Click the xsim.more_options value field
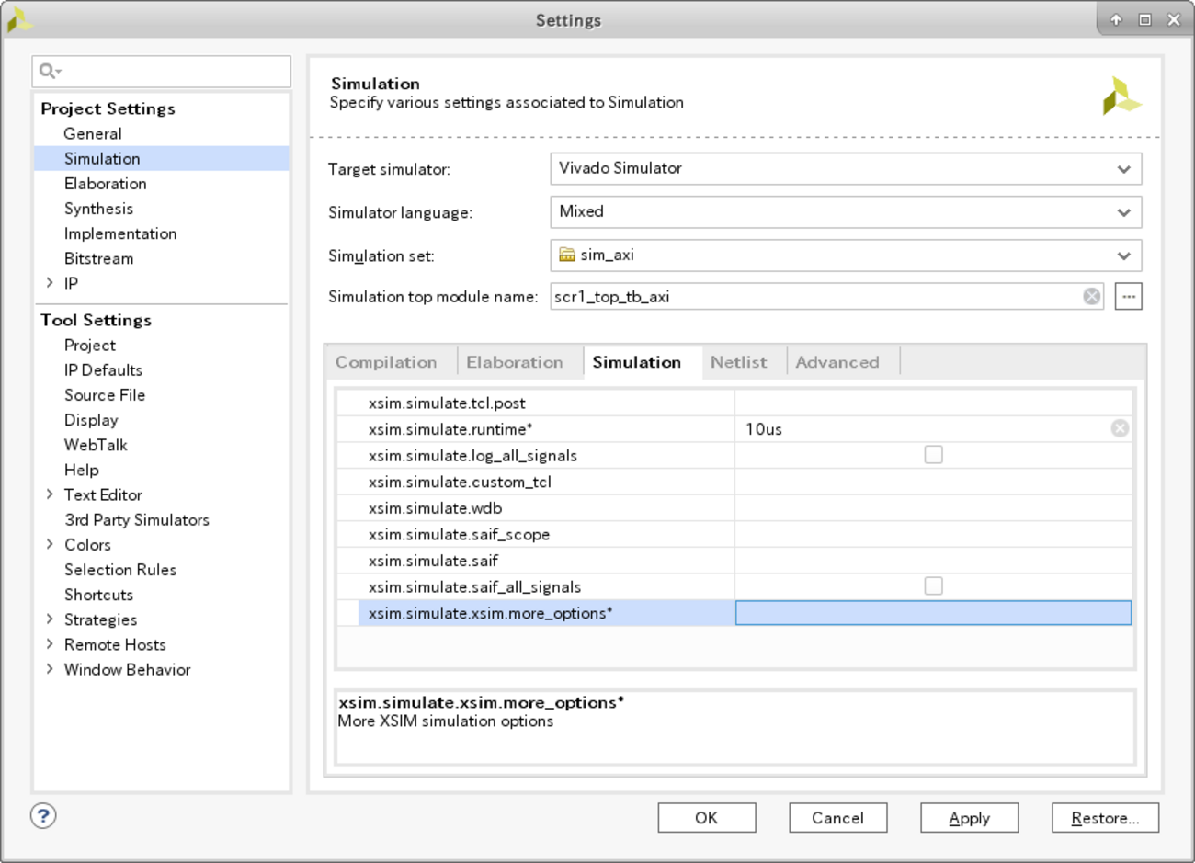Screen dimensions: 1195x863 point(933,613)
